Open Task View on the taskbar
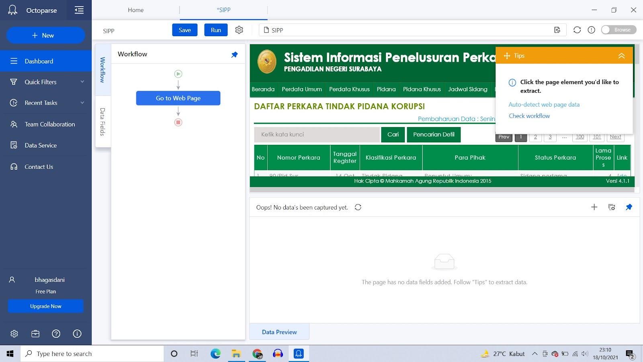643x362 pixels. coord(194,354)
